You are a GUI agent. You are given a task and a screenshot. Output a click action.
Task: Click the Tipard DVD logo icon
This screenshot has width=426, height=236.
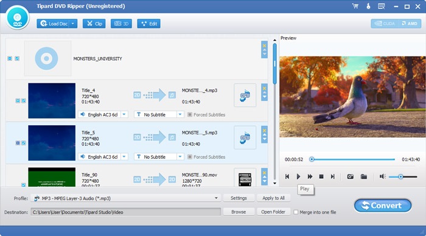[x=18, y=18]
